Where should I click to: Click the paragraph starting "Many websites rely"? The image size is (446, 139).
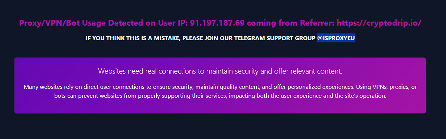(220, 91)
